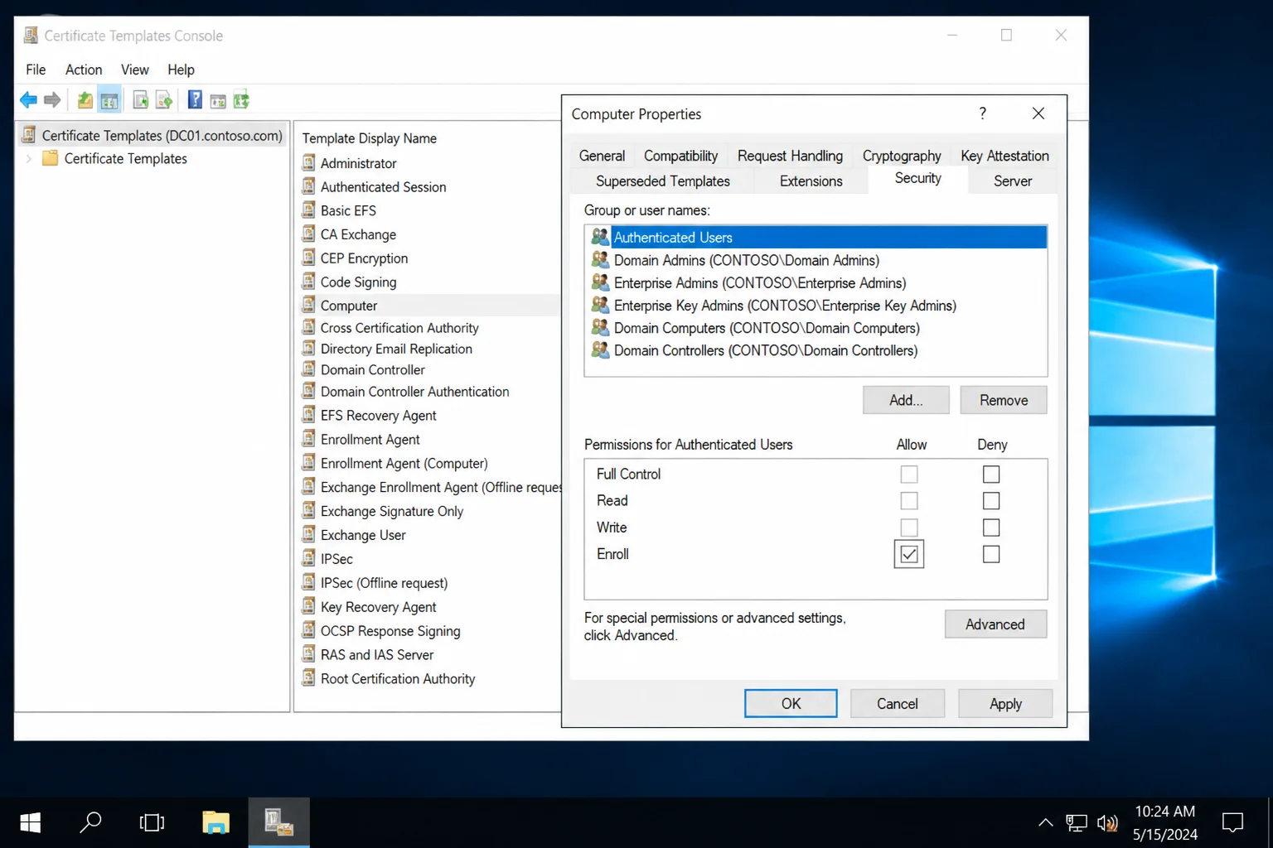Expand the Certificate Templates tree node

(29, 158)
